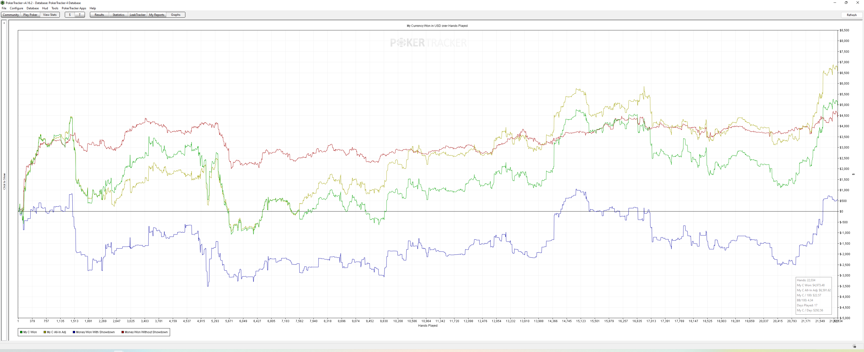Open the View Stats section
Image resolution: width=864 pixels, height=352 pixels.
tap(50, 15)
